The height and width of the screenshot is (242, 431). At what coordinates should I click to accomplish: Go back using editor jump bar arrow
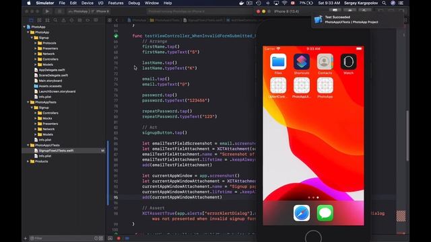click(x=117, y=20)
